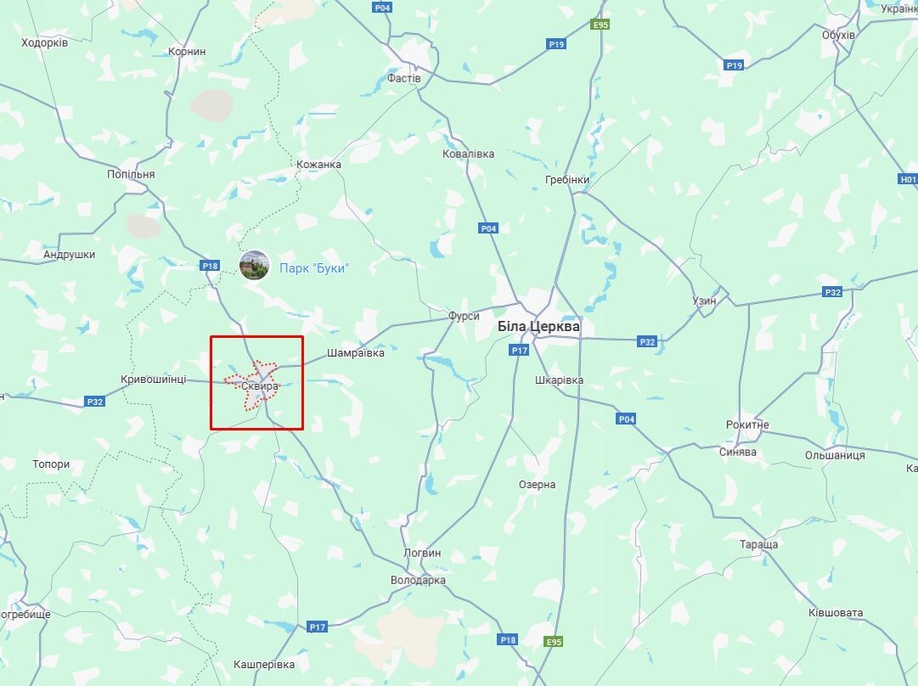Click the Попільня town label
The height and width of the screenshot is (686, 918).
coord(131,174)
